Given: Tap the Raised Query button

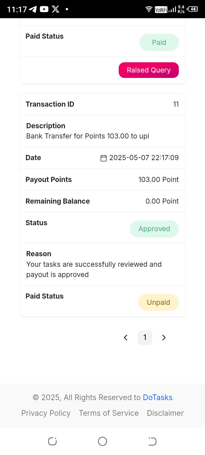Looking at the screenshot, I should [149, 70].
